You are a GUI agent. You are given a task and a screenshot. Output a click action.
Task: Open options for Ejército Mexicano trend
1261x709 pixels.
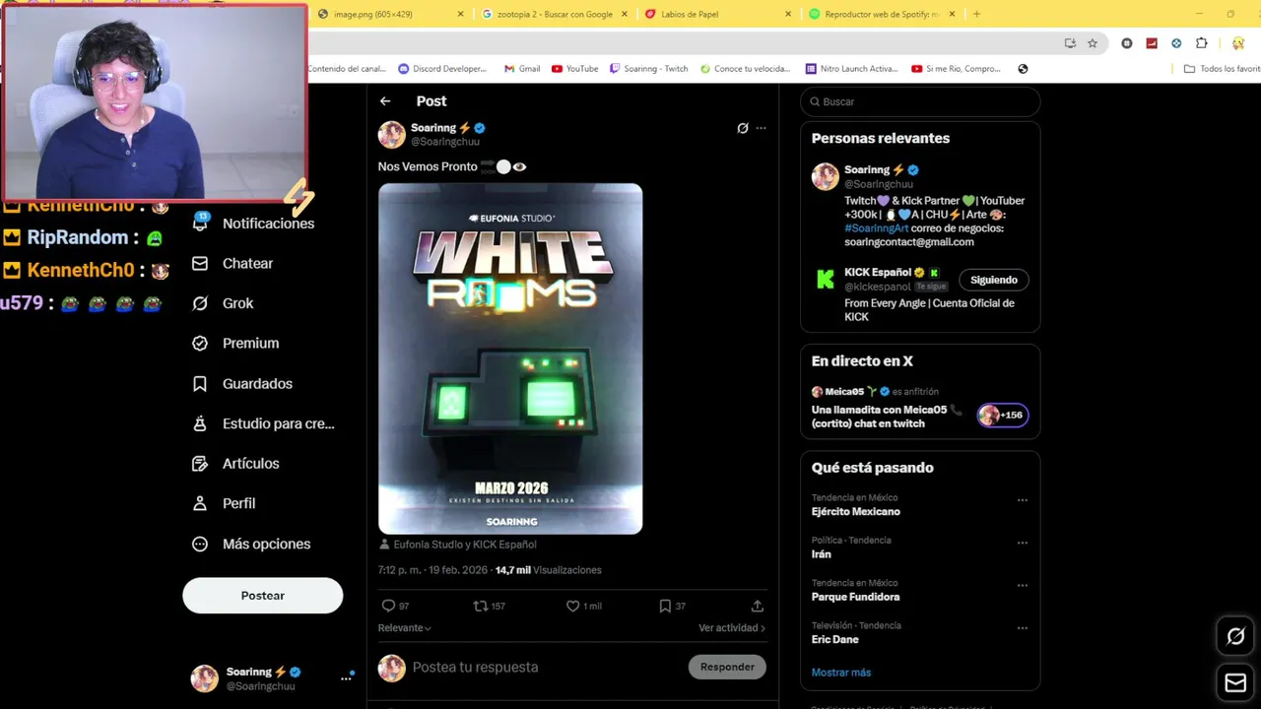coord(1023,500)
